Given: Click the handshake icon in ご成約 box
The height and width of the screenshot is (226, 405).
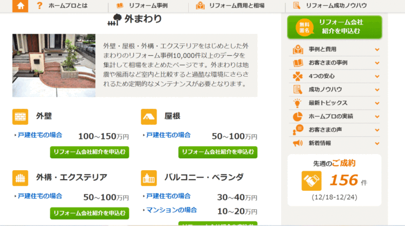Looking at the screenshot, I should pyautogui.click(x=311, y=181).
